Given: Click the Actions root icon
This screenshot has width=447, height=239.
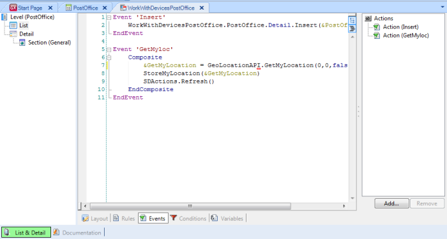Looking at the screenshot, I should tap(368, 18).
